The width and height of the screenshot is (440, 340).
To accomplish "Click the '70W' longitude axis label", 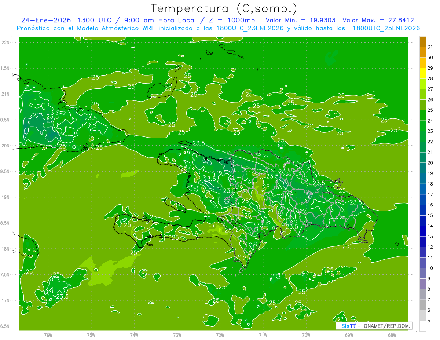I will pos(306,335).
